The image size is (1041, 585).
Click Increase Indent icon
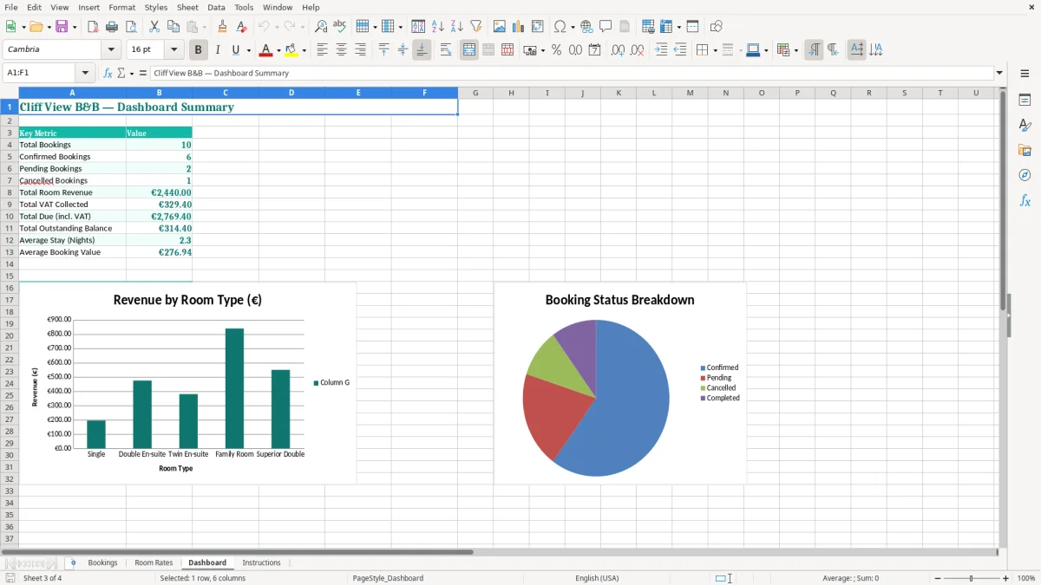coord(661,50)
